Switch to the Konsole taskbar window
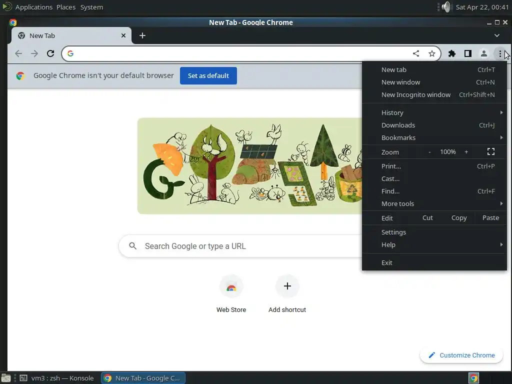Image resolution: width=512 pixels, height=384 pixels. click(x=57, y=378)
